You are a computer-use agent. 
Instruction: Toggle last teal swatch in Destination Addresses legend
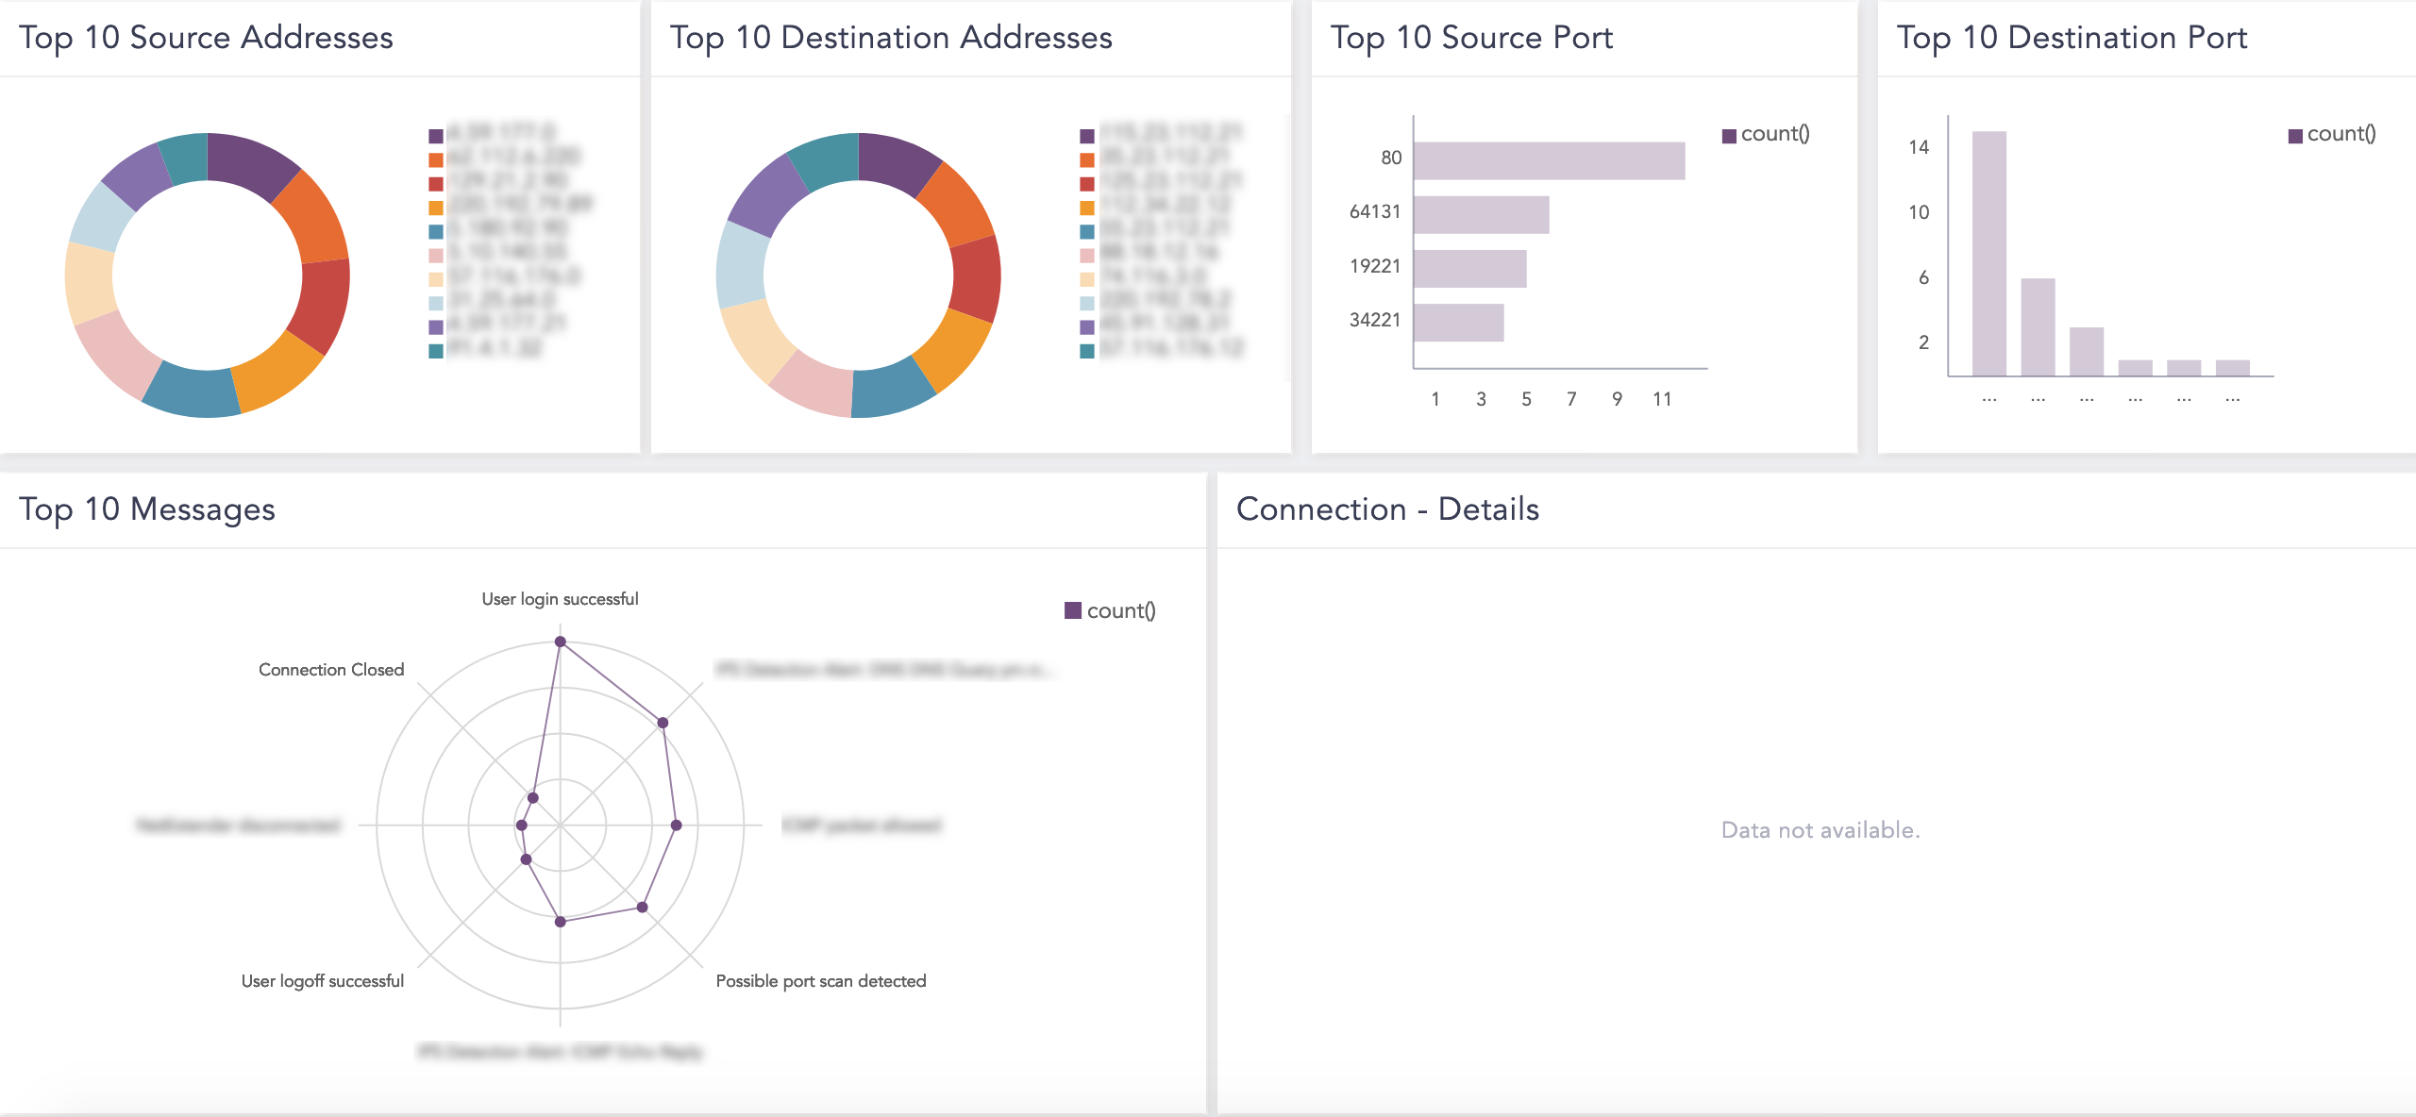[x=1087, y=351]
